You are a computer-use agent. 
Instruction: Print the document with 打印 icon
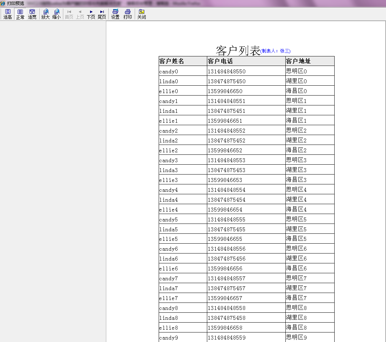(127, 14)
